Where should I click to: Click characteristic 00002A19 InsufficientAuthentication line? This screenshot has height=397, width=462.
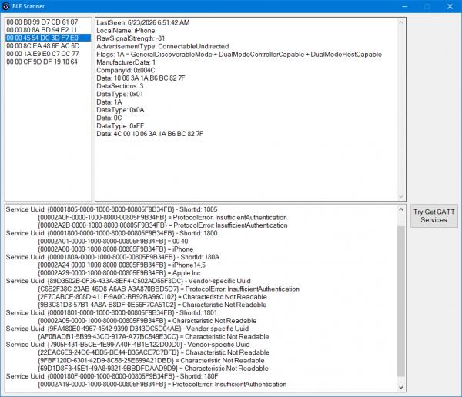pyautogui.click(x=162, y=385)
